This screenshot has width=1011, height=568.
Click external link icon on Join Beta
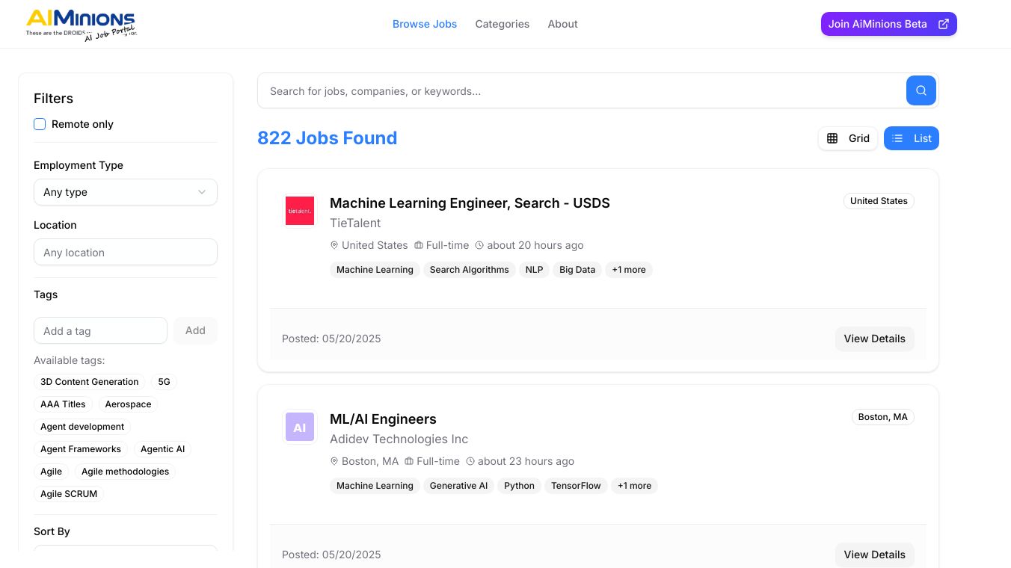click(x=944, y=24)
